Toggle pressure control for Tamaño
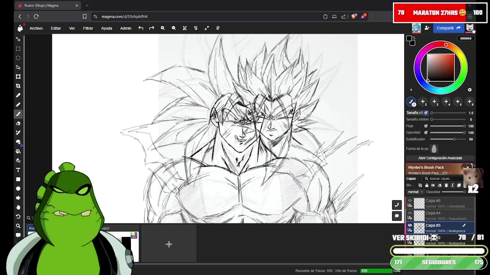Image resolution: width=490 pixels, height=275 pixels. 426,113
